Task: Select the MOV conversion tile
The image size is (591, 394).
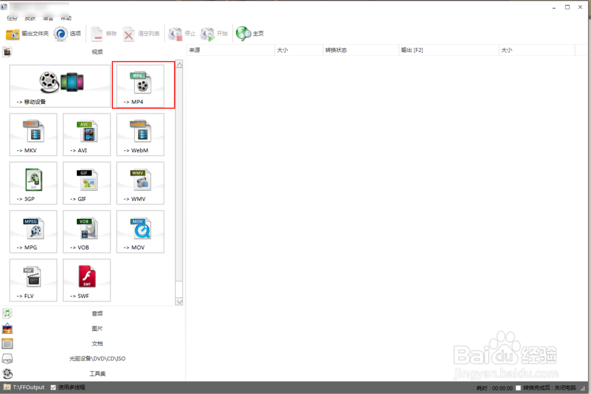Action: click(140, 232)
